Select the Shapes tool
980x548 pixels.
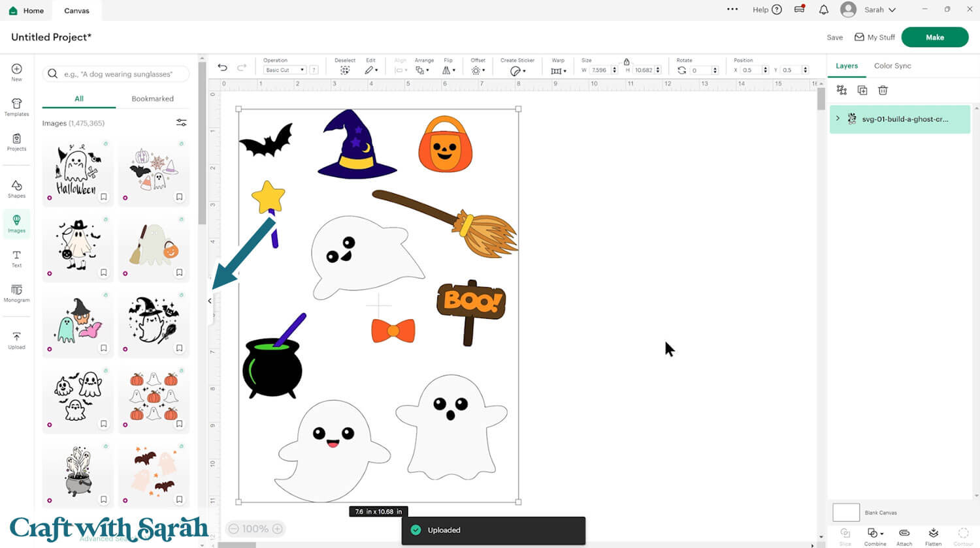(x=16, y=189)
